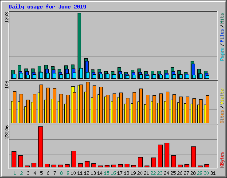Screen dimensions: 227x178
Task: Click day label 11 on the x-axis
Action: coord(80,173)
